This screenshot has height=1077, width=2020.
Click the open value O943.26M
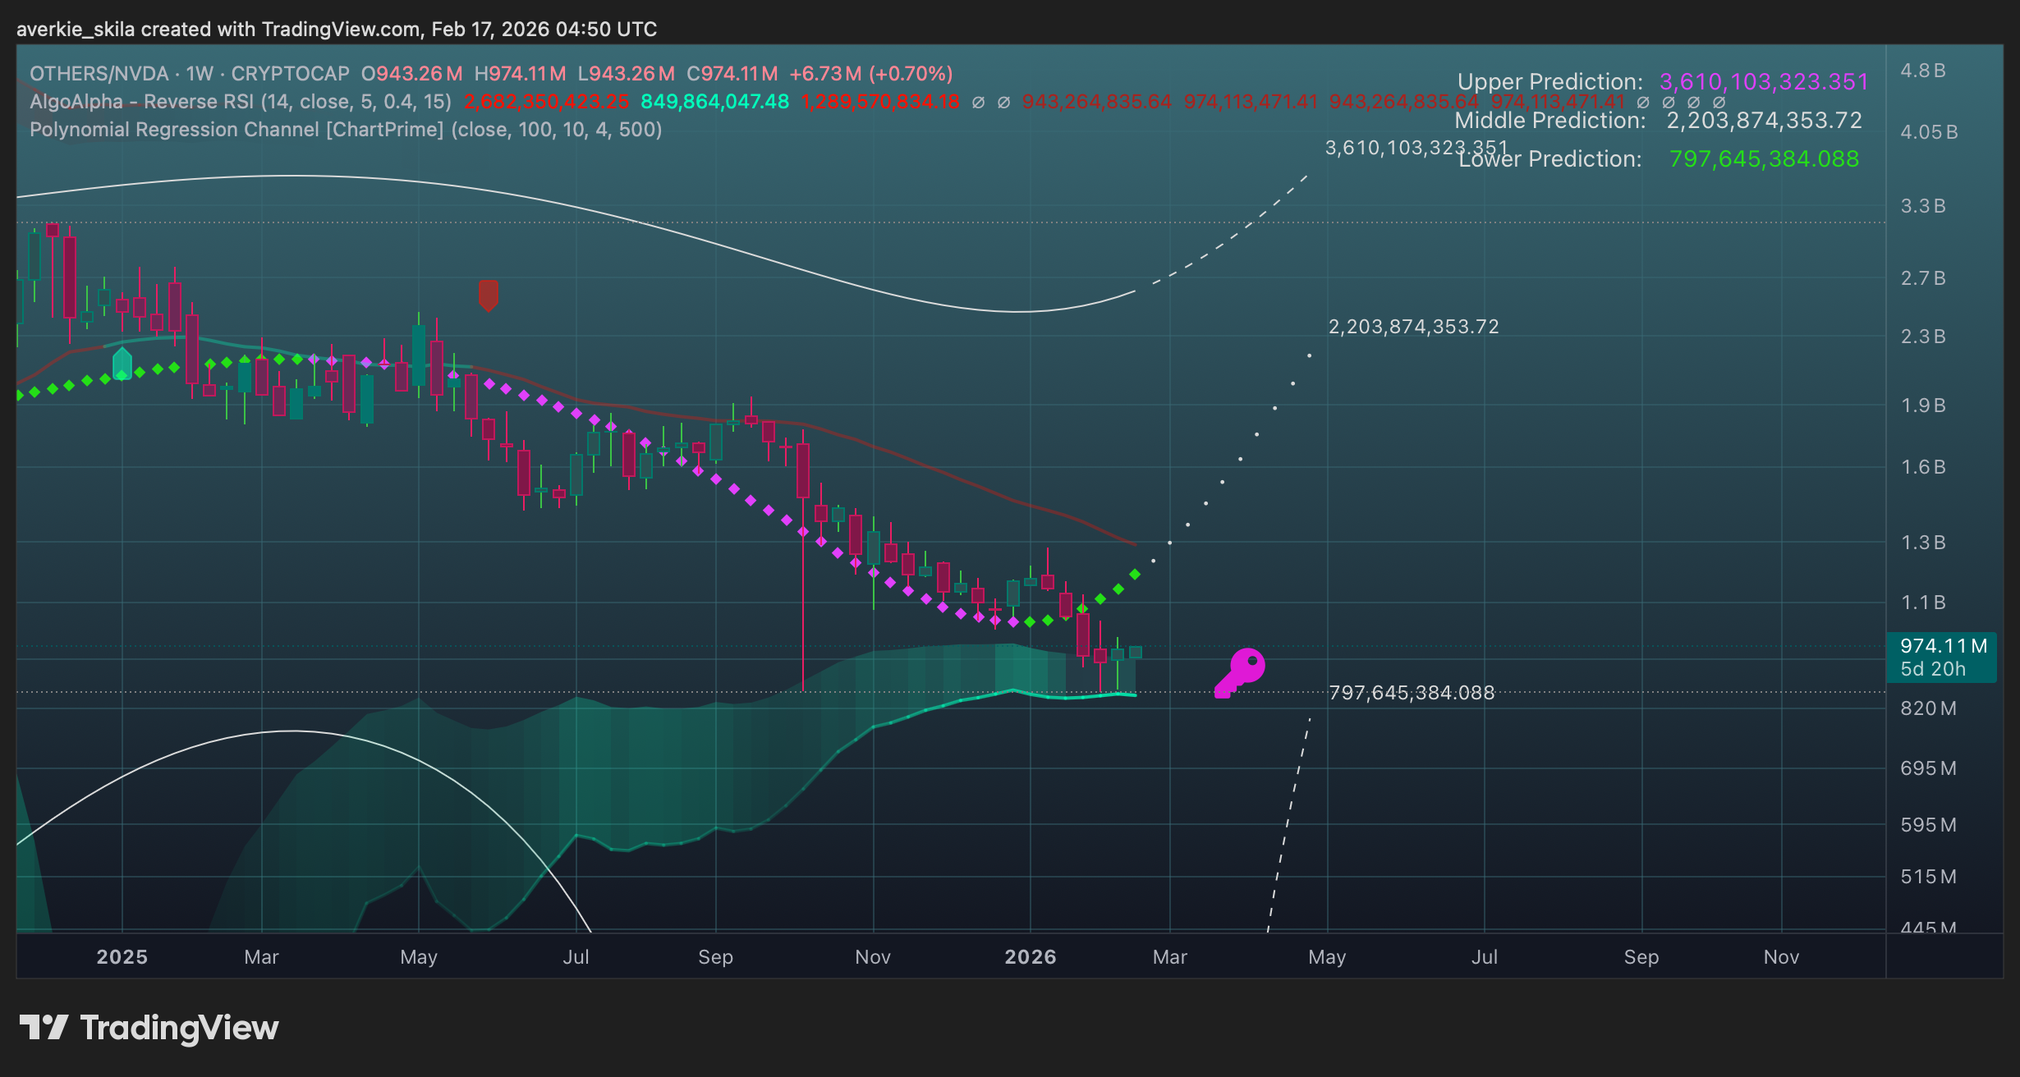[411, 74]
